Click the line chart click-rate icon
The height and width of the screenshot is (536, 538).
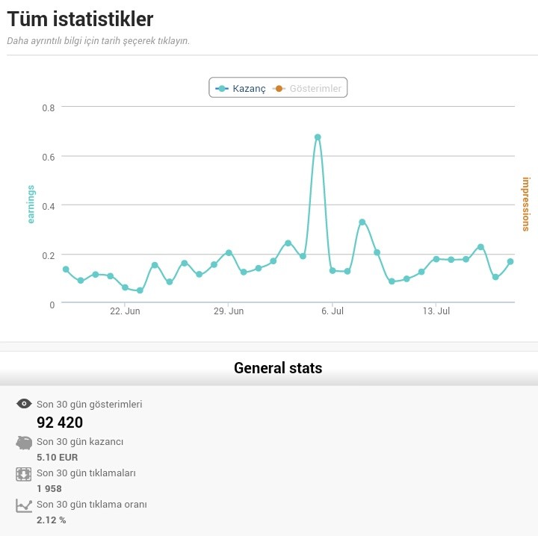click(24, 506)
